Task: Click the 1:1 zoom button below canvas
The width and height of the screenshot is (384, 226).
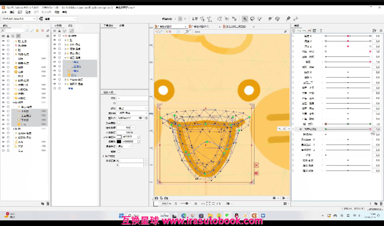Action: (x=203, y=204)
